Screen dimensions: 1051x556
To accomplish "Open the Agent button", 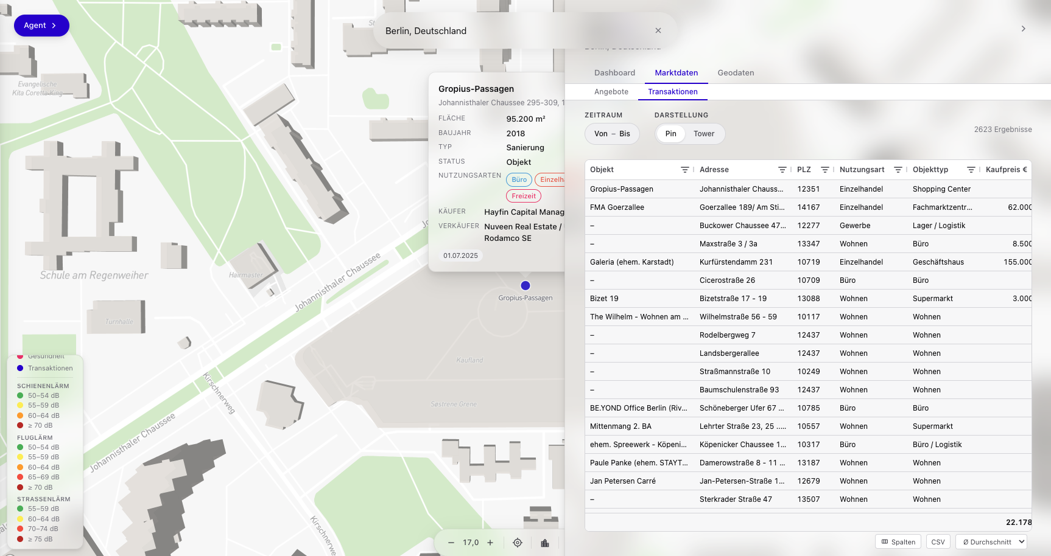I will point(41,26).
